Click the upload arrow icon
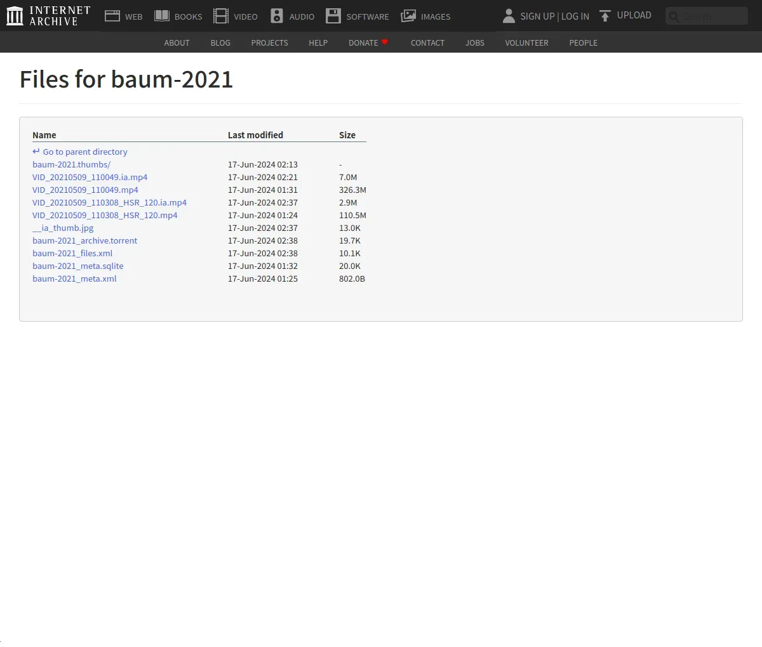Image resolution: width=762 pixels, height=647 pixels. [x=605, y=16]
